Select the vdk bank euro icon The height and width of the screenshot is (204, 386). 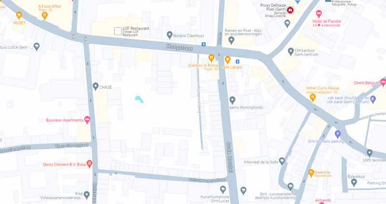373,99
